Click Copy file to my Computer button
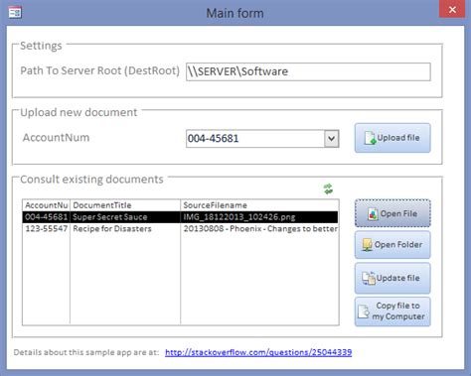 coord(392,312)
